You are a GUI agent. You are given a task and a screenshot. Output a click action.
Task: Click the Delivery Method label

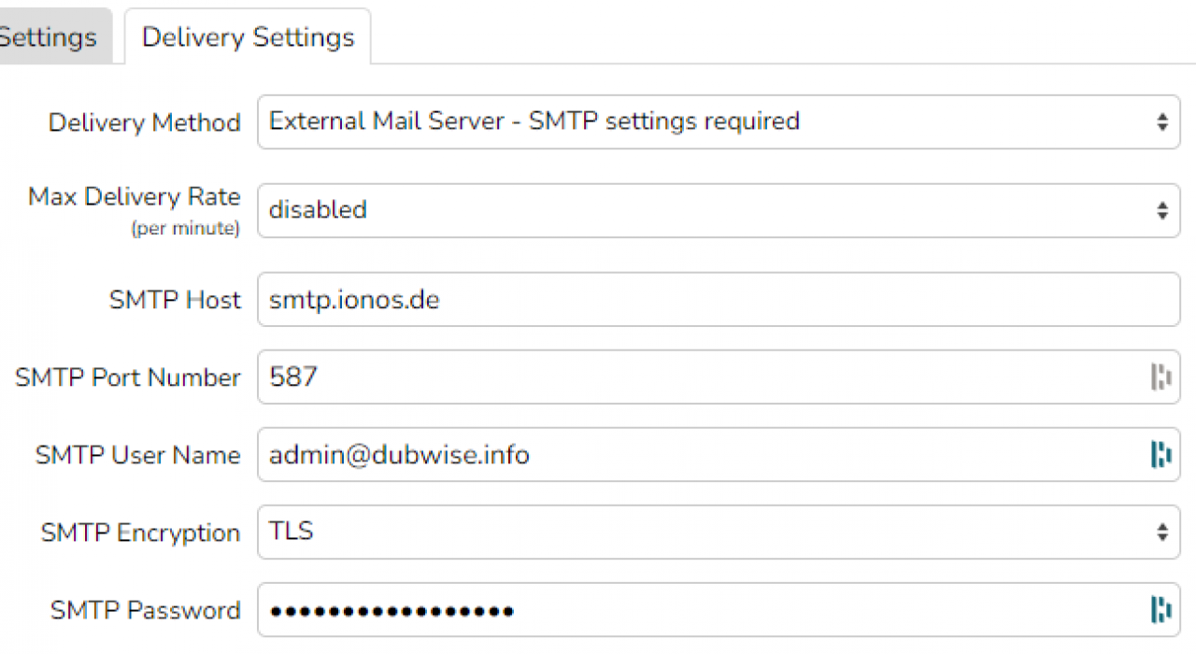point(145,122)
